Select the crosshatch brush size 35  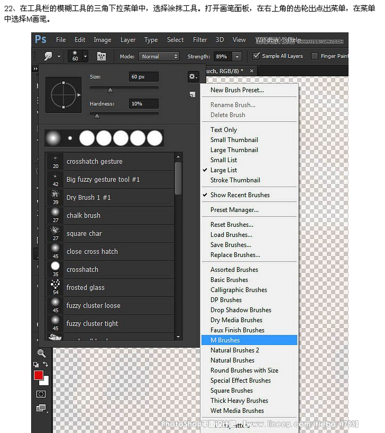click(x=110, y=270)
